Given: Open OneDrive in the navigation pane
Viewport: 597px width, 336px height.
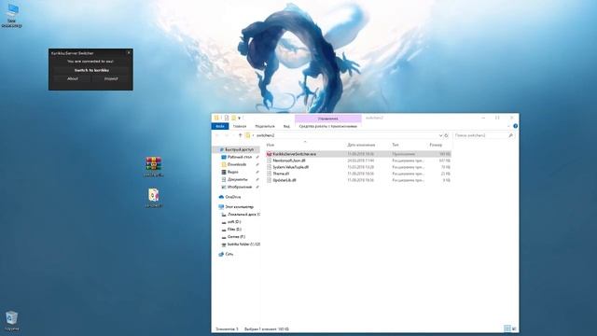Looking at the screenshot, I should click(232, 197).
